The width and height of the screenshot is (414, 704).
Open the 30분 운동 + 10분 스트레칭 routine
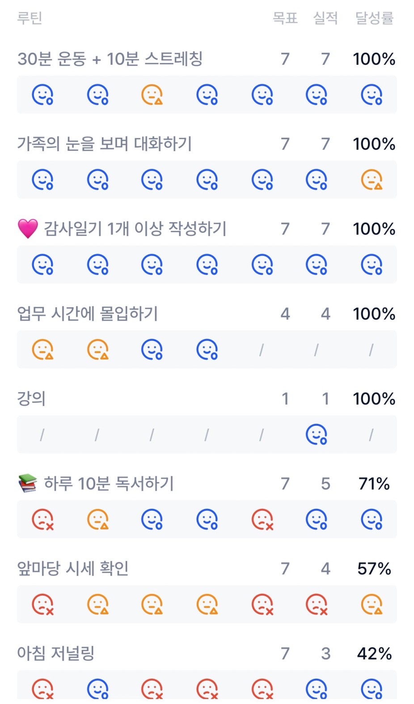[110, 59]
